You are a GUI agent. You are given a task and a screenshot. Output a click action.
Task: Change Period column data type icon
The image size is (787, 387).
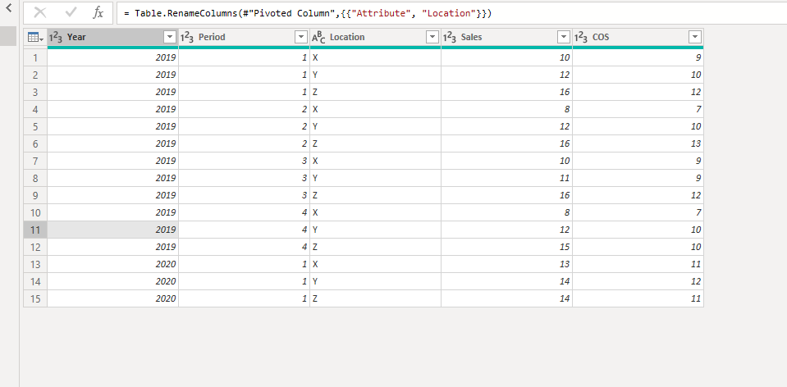(x=187, y=37)
